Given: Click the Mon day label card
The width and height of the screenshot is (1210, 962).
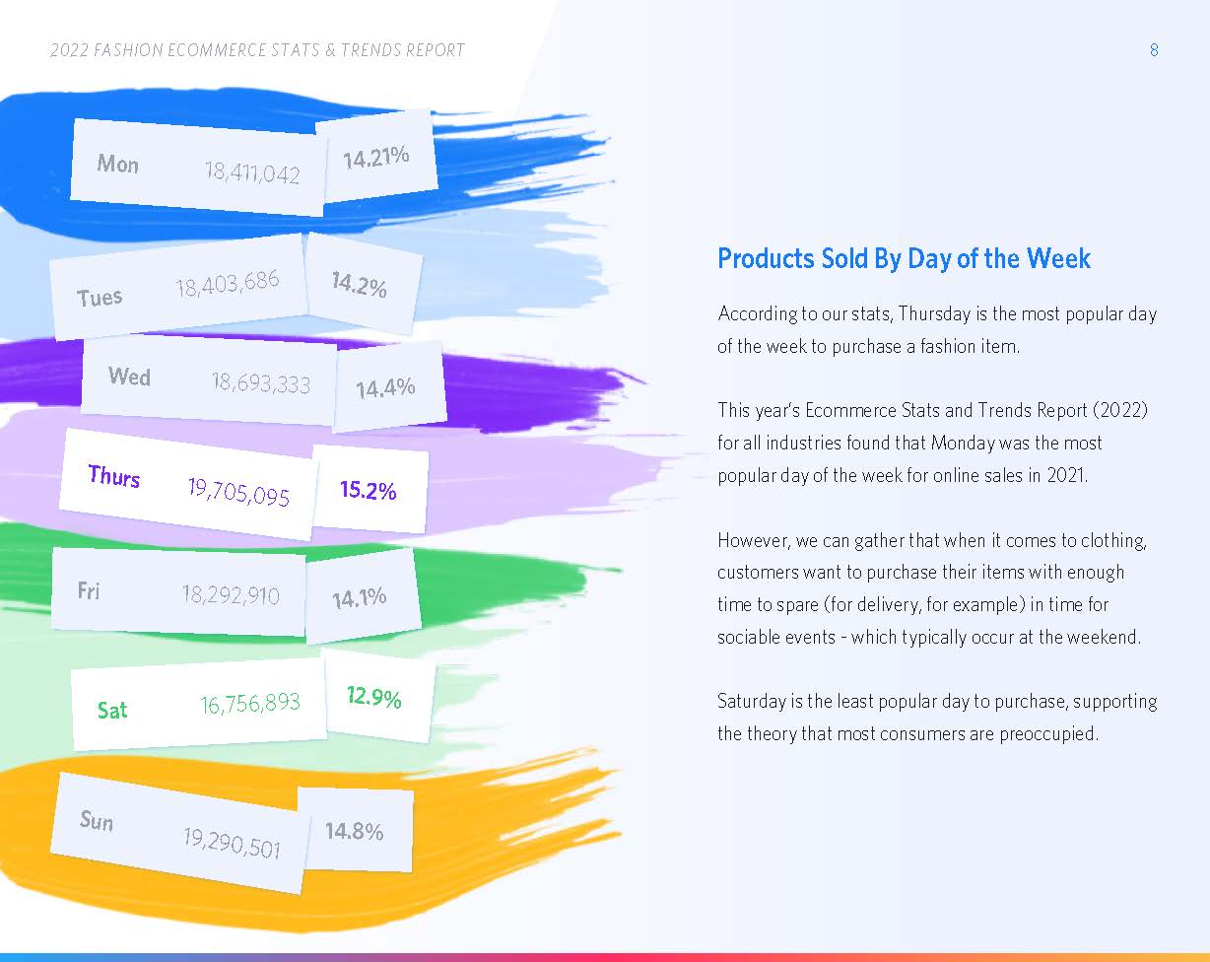Looking at the screenshot, I should pyautogui.click(x=118, y=164).
